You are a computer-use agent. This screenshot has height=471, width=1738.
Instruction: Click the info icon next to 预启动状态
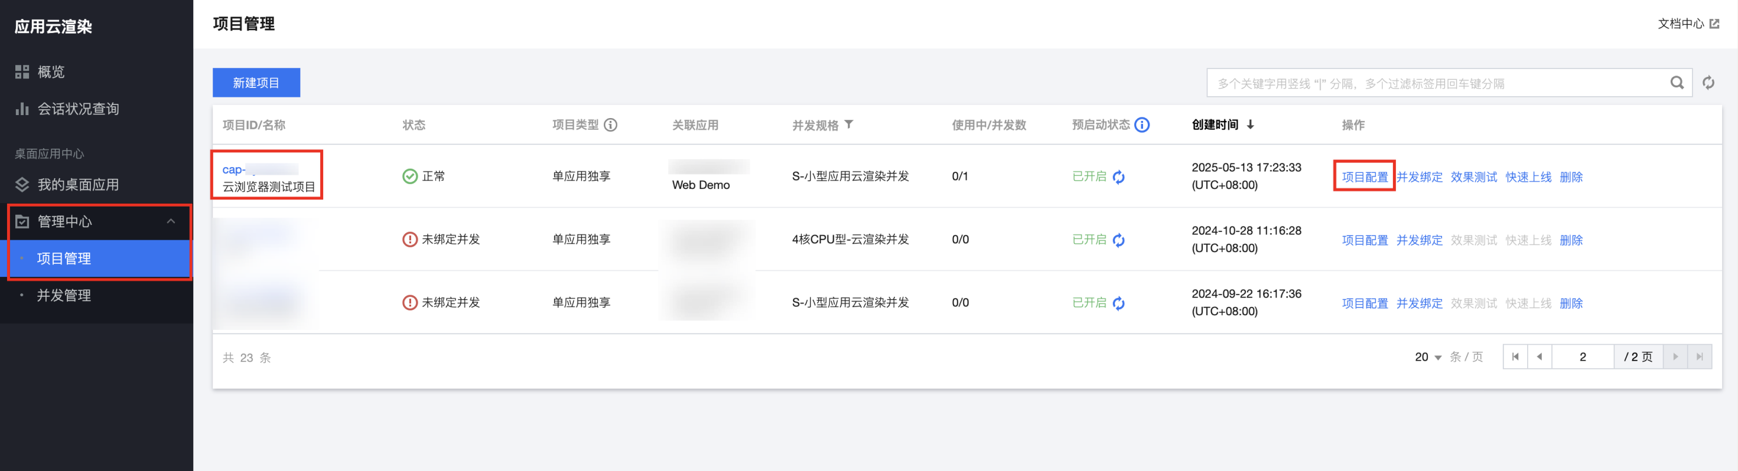[1143, 125]
